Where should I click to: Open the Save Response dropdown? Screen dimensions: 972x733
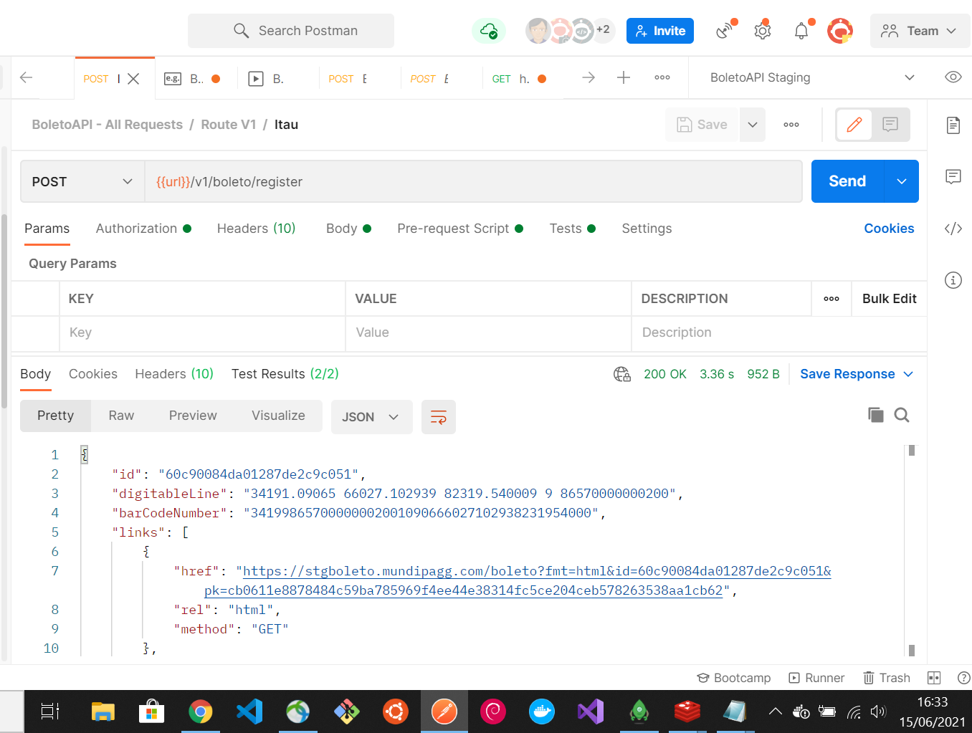pyautogui.click(x=857, y=374)
